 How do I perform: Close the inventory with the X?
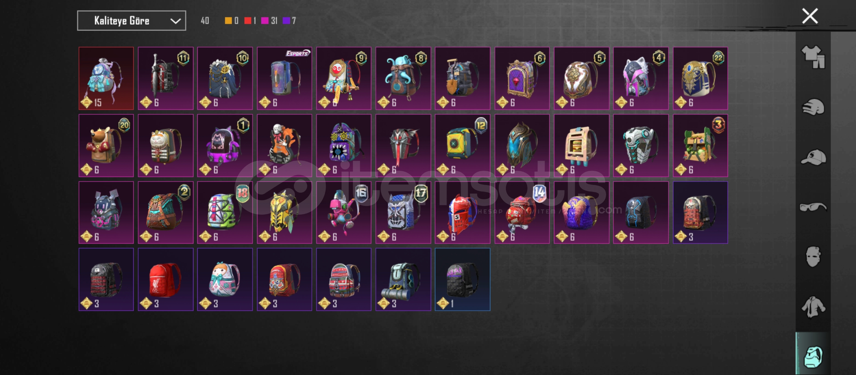click(810, 16)
